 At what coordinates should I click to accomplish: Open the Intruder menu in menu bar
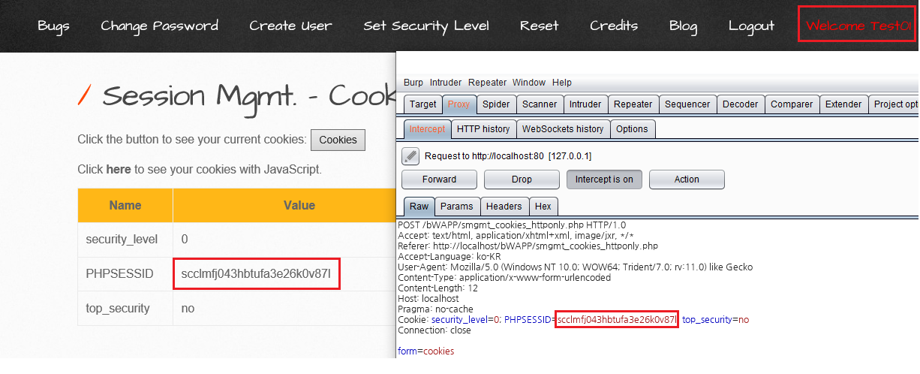[446, 83]
